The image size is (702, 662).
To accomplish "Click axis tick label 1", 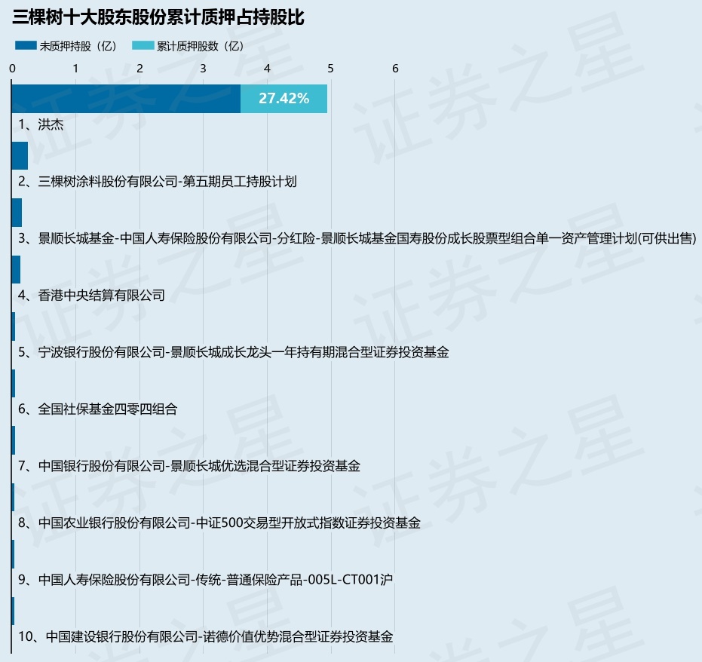I will [x=75, y=69].
